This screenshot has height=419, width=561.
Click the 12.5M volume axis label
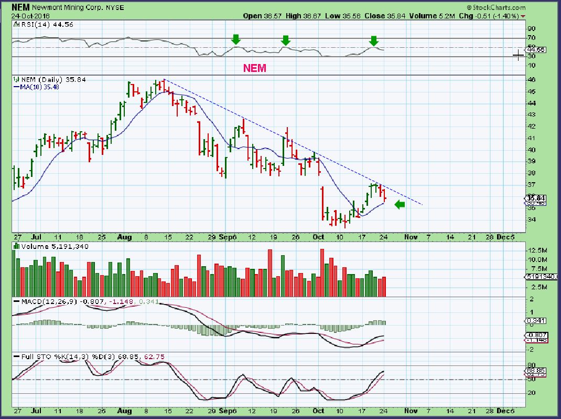tap(537, 250)
